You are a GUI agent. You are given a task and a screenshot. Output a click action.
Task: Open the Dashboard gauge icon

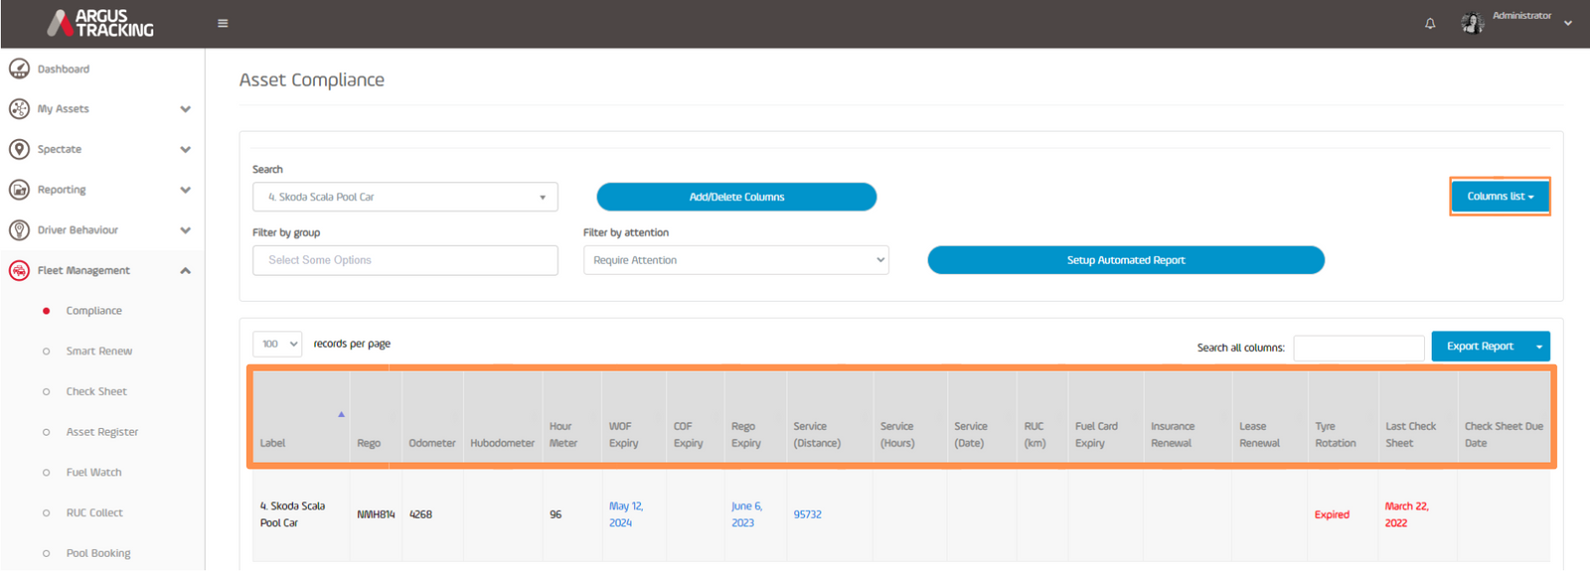point(19,69)
